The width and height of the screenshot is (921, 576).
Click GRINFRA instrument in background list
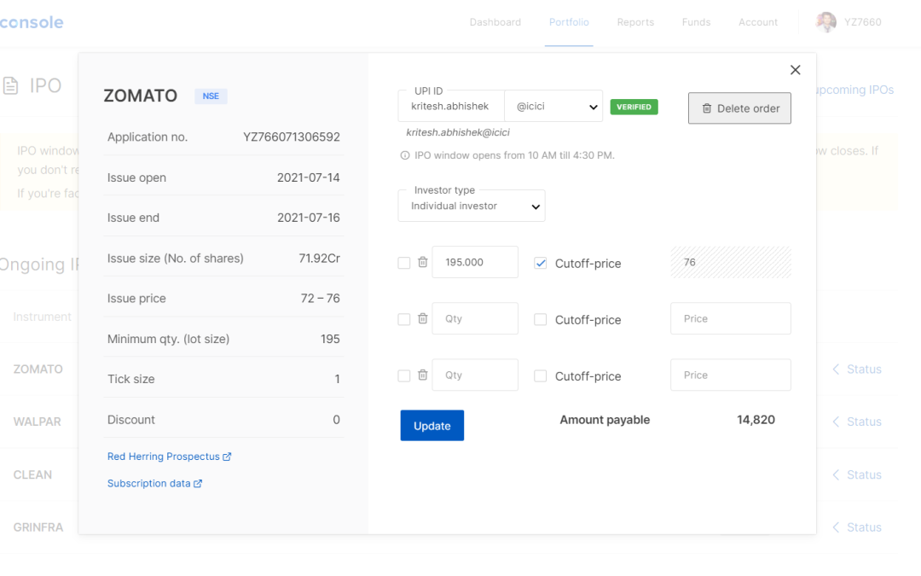[38, 527]
